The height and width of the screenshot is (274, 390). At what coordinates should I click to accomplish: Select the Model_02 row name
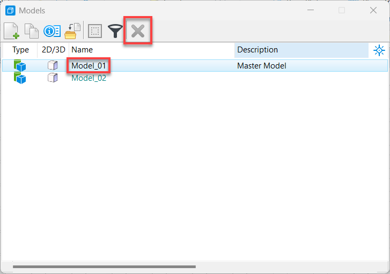coord(89,78)
